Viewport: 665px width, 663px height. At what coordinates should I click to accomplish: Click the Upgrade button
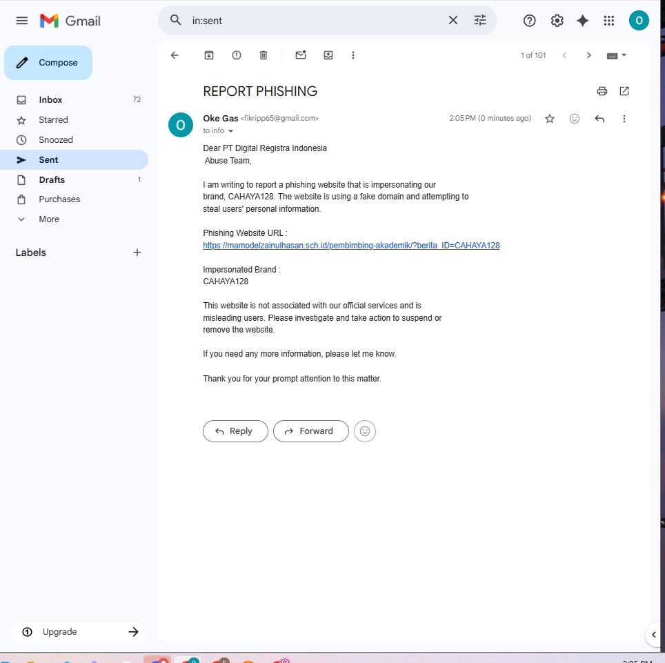(79, 632)
